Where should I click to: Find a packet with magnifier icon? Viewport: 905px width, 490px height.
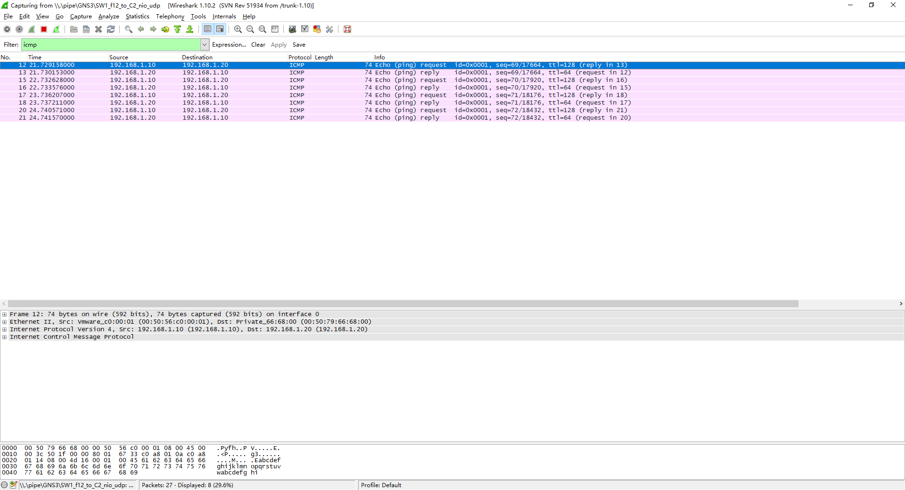(129, 29)
